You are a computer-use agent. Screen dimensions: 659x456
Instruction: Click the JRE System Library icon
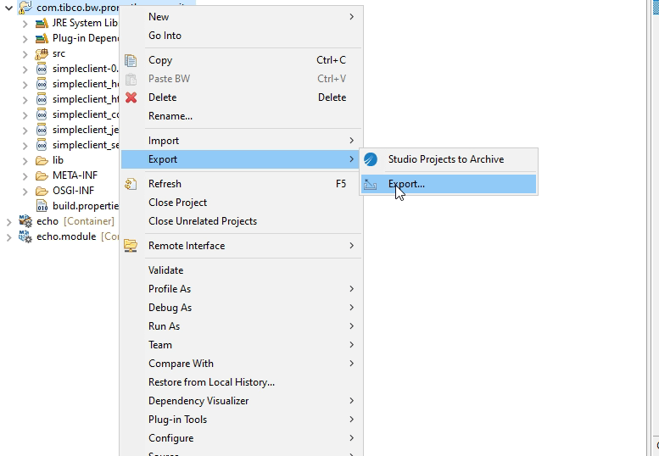[42, 23]
